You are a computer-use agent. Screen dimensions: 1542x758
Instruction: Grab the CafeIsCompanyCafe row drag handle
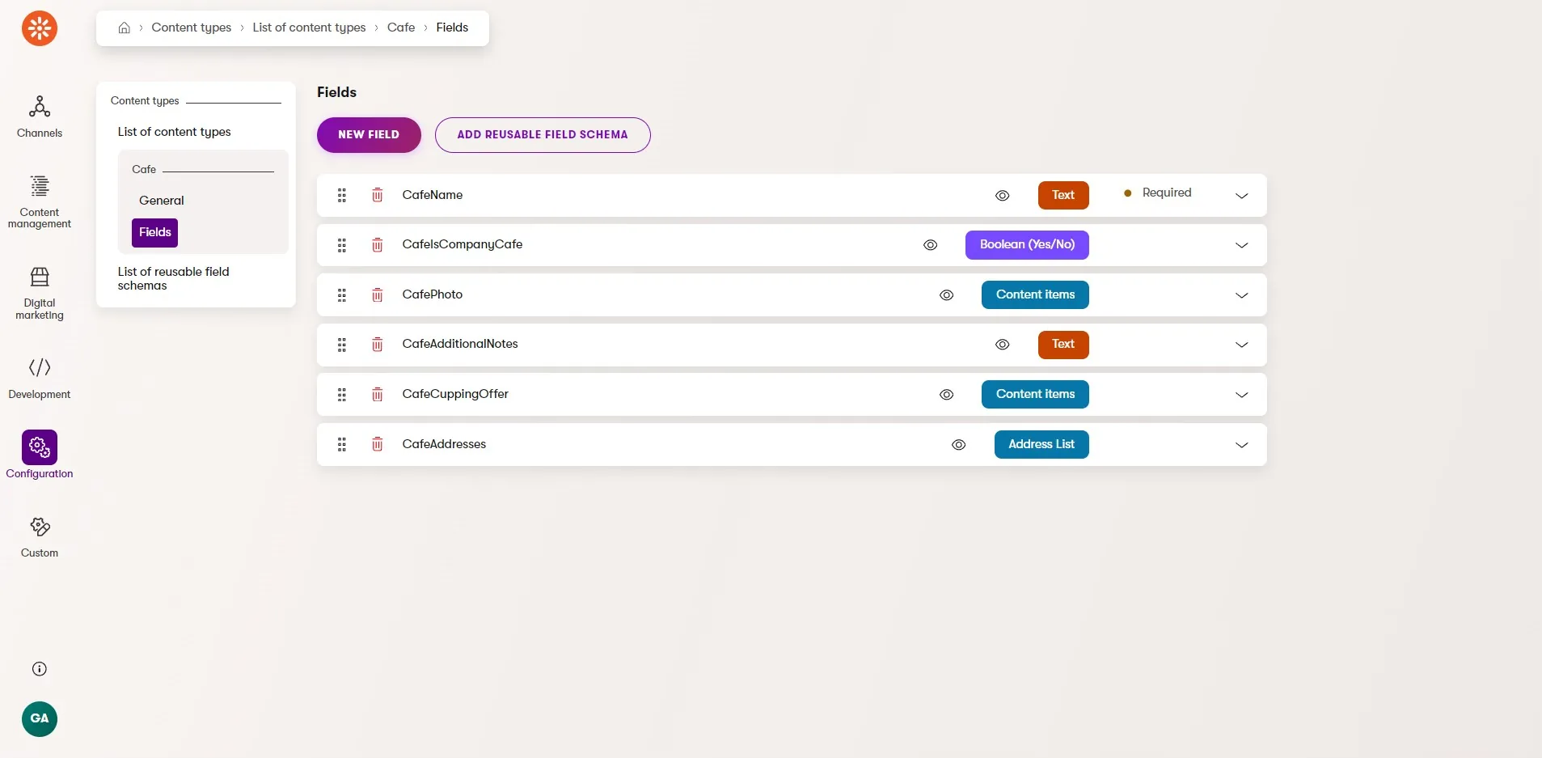(342, 245)
